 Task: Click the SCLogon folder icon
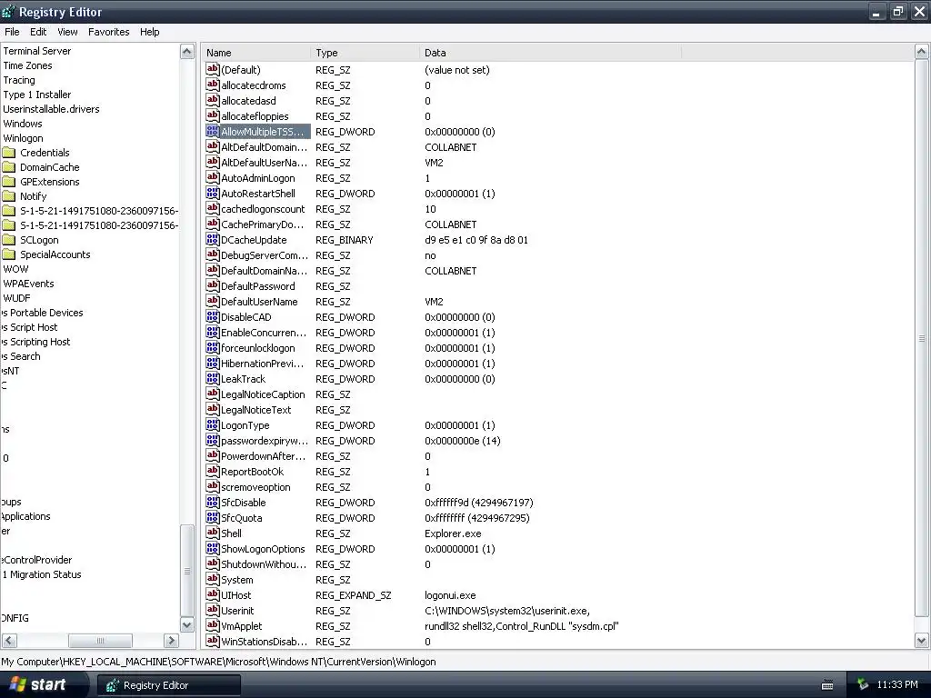(x=9, y=240)
